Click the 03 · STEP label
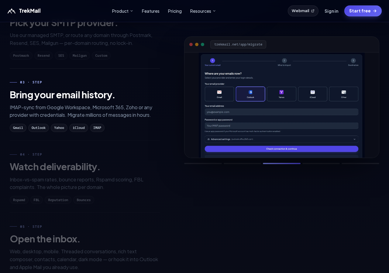Image resolution: width=389 pixels, height=273 pixels. pyautogui.click(x=31, y=82)
